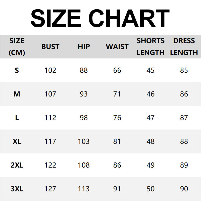Select the WAIST column header
This screenshot has width=201, height=201.
pyautogui.click(x=117, y=47)
